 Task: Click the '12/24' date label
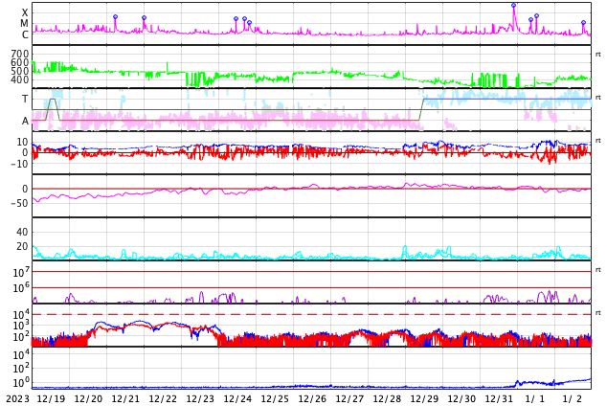(x=237, y=399)
